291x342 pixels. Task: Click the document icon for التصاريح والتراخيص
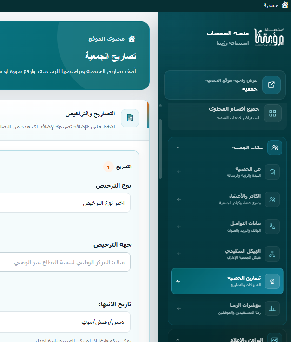[130, 118]
